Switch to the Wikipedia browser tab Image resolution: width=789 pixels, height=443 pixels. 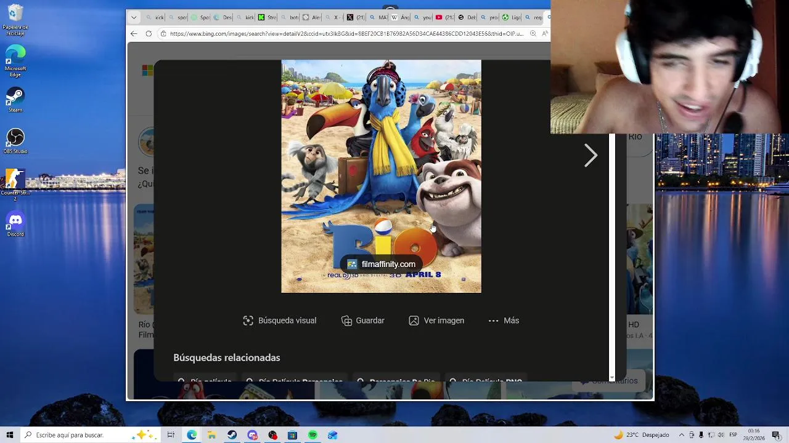pos(399,17)
